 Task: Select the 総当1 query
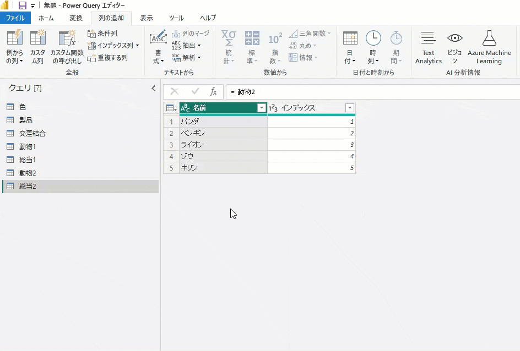pos(80,160)
